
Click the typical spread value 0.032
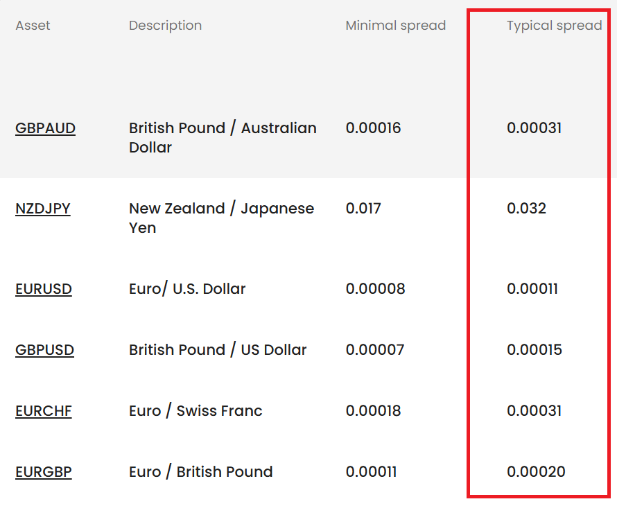(x=526, y=209)
